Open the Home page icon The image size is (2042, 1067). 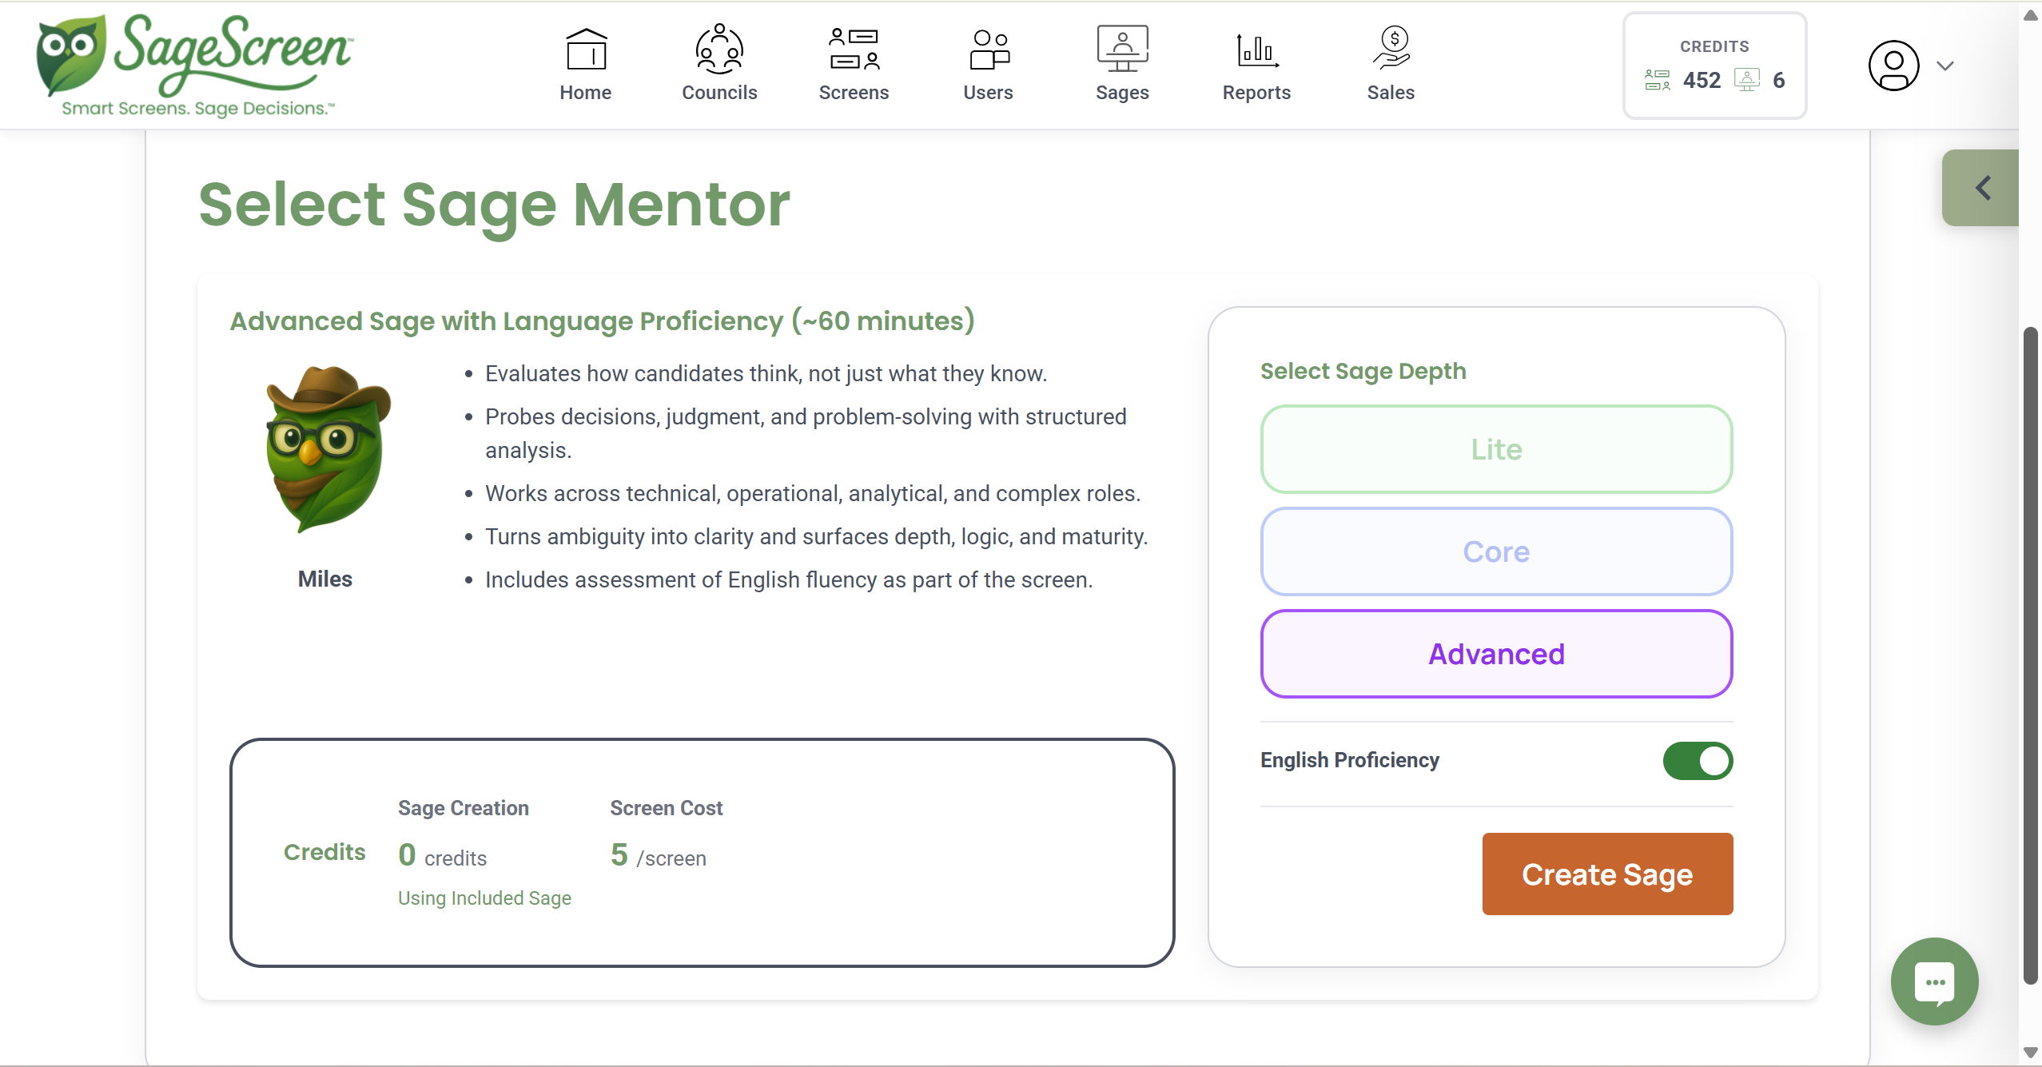(x=586, y=50)
